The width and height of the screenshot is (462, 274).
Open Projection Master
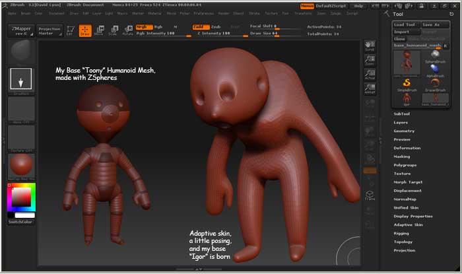[49, 30]
